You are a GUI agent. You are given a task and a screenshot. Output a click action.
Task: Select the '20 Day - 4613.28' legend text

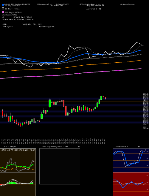point(13,5)
